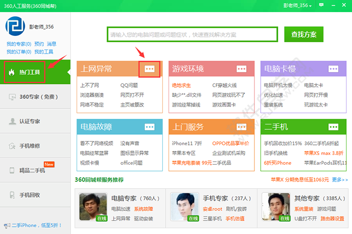Open 苹果XS max 3.8折 offer

coord(324,153)
